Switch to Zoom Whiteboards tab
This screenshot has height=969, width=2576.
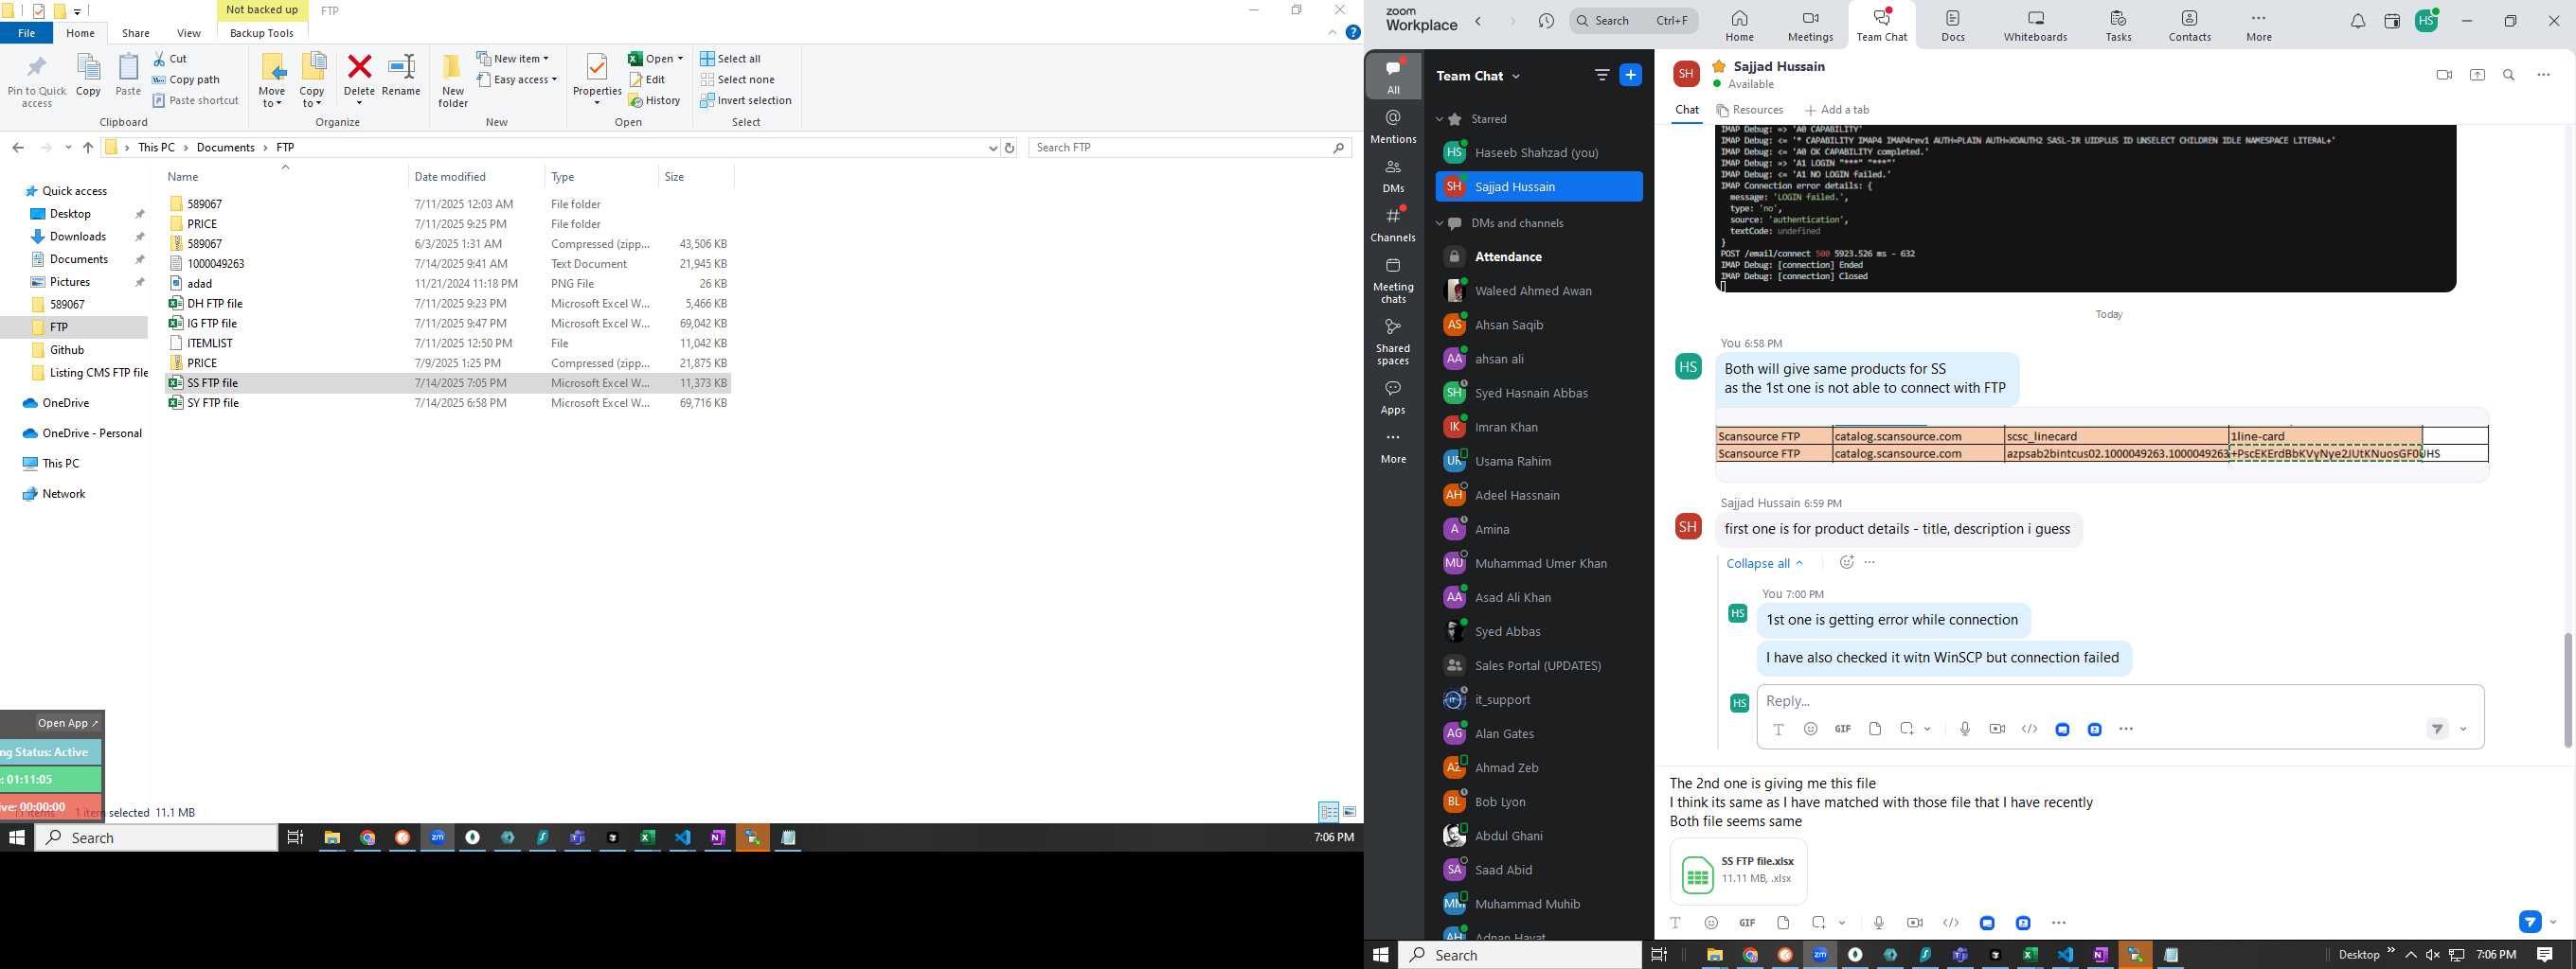pyautogui.click(x=2035, y=26)
